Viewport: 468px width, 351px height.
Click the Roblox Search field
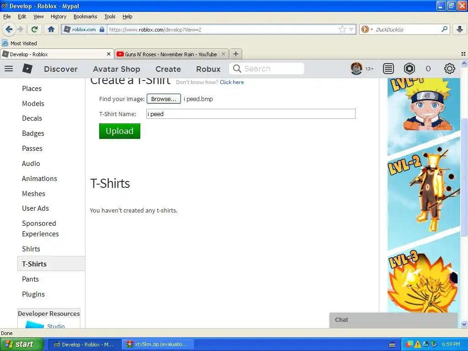pyautogui.click(x=266, y=69)
